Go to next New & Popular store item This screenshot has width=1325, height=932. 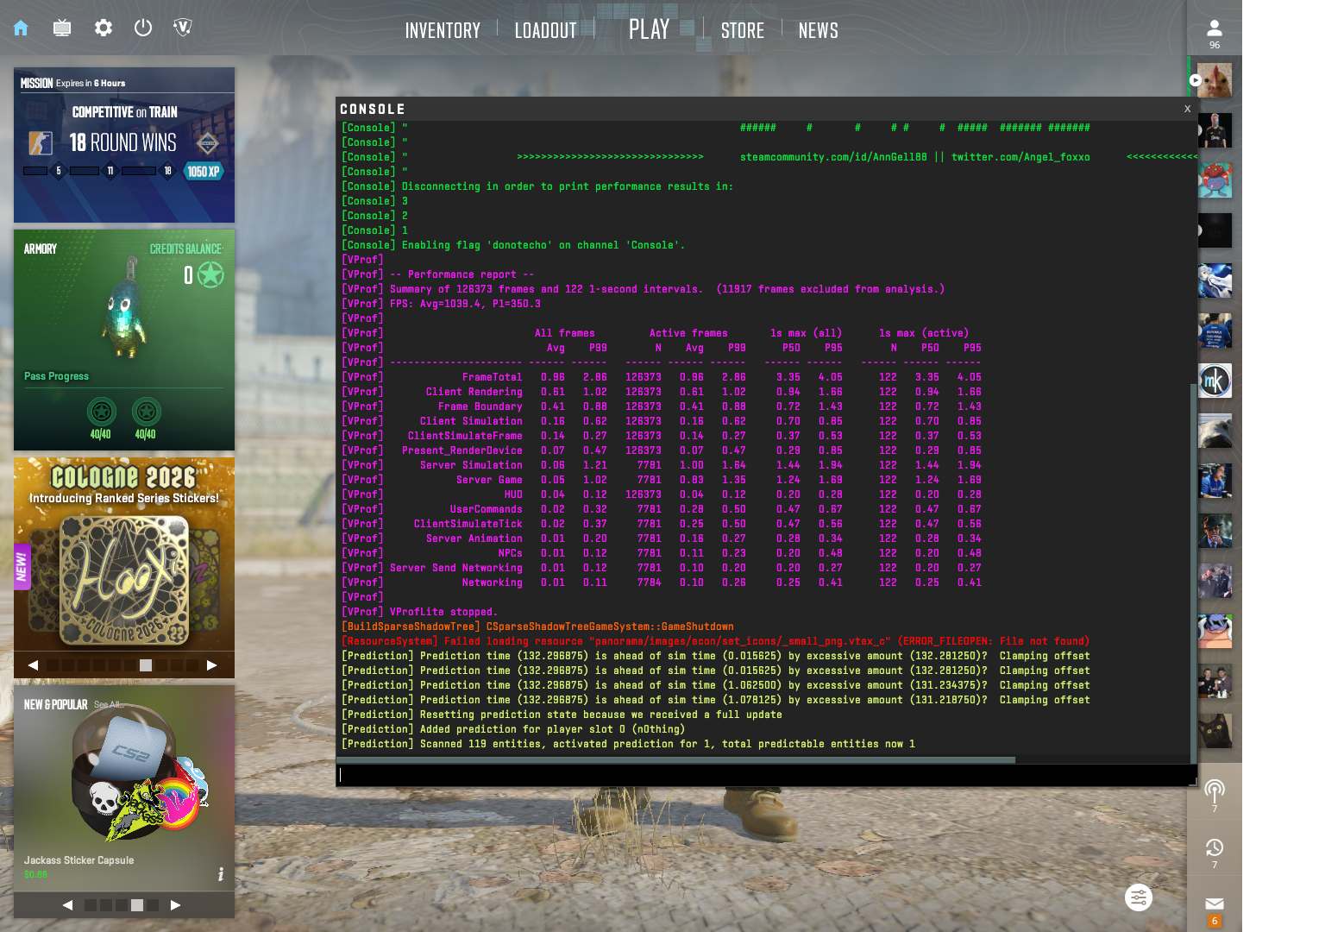pyautogui.click(x=176, y=905)
